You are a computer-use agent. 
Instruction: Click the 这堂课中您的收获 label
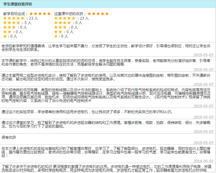[x=70, y=14]
